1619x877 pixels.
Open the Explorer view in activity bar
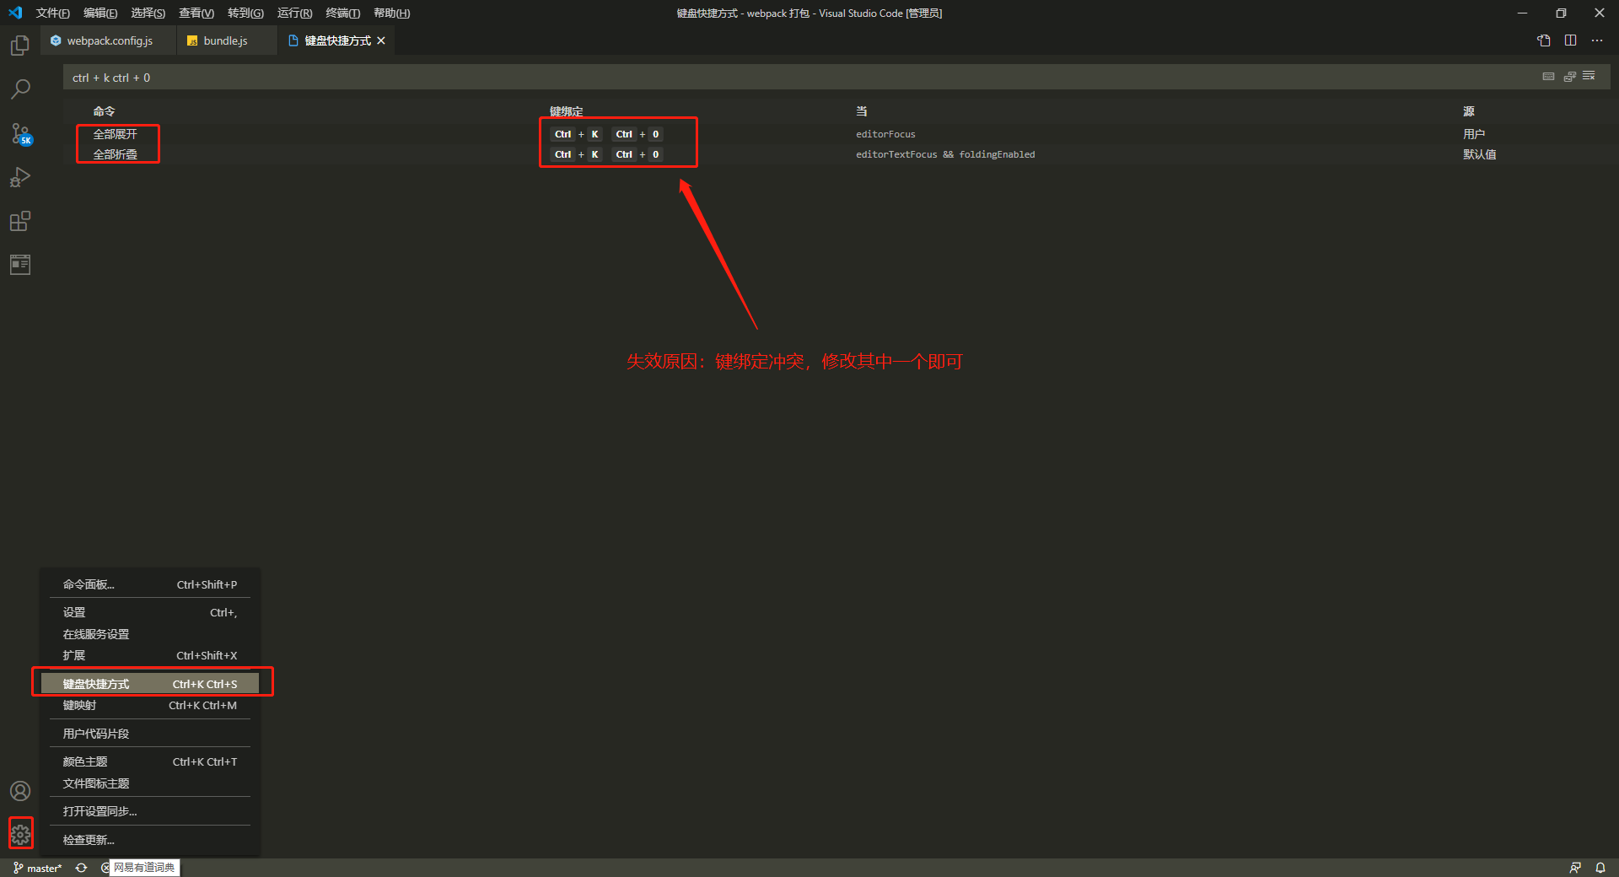[x=20, y=45]
